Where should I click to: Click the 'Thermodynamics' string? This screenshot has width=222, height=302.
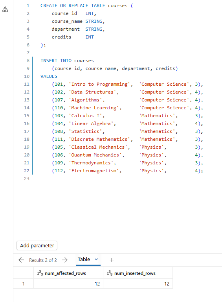tap(91, 163)
